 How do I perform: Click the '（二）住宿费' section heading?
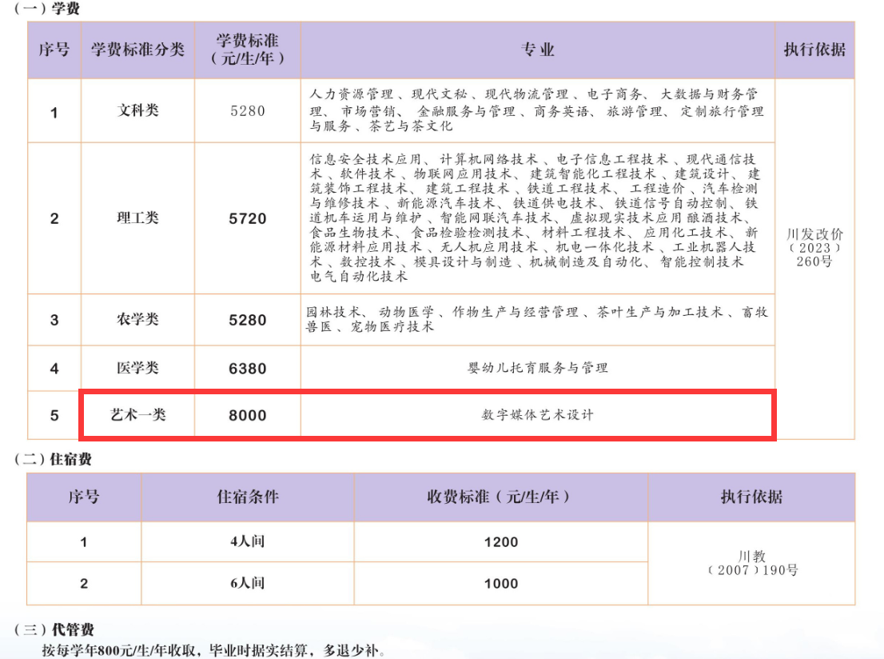click(53, 459)
